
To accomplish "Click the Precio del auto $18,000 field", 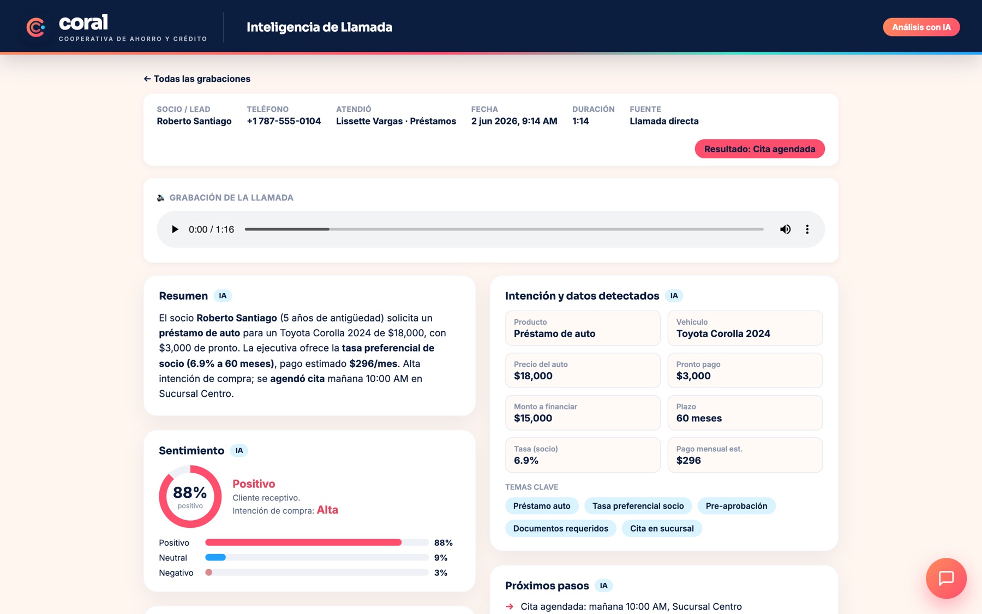I will point(583,371).
